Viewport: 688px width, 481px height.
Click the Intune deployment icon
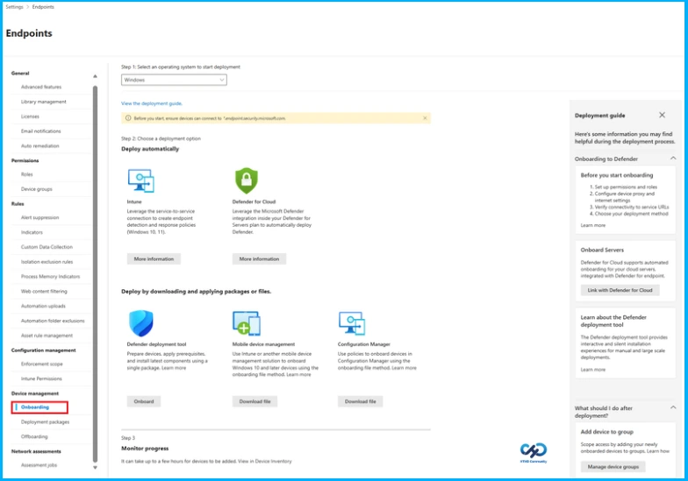pos(140,180)
